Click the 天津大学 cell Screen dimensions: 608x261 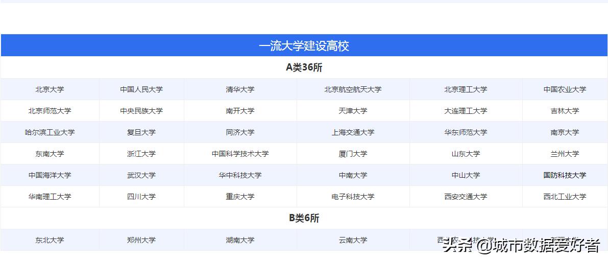(x=353, y=111)
